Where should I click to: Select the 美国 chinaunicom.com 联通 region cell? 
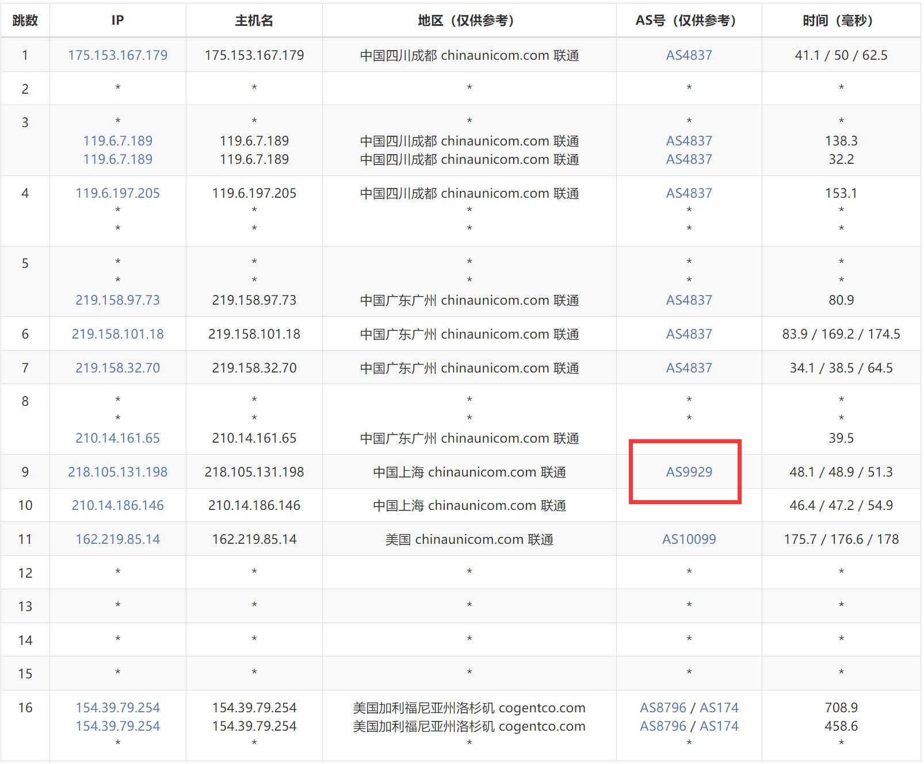tap(469, 539)
